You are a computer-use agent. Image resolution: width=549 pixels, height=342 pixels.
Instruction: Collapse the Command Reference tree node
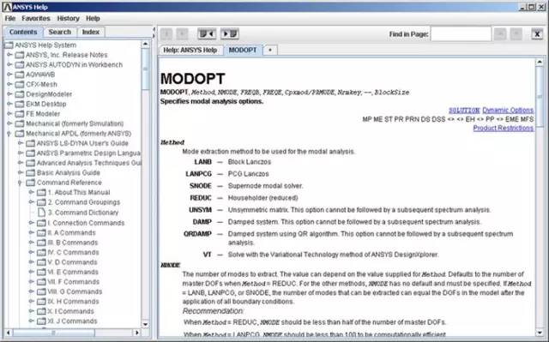[20, 183]
